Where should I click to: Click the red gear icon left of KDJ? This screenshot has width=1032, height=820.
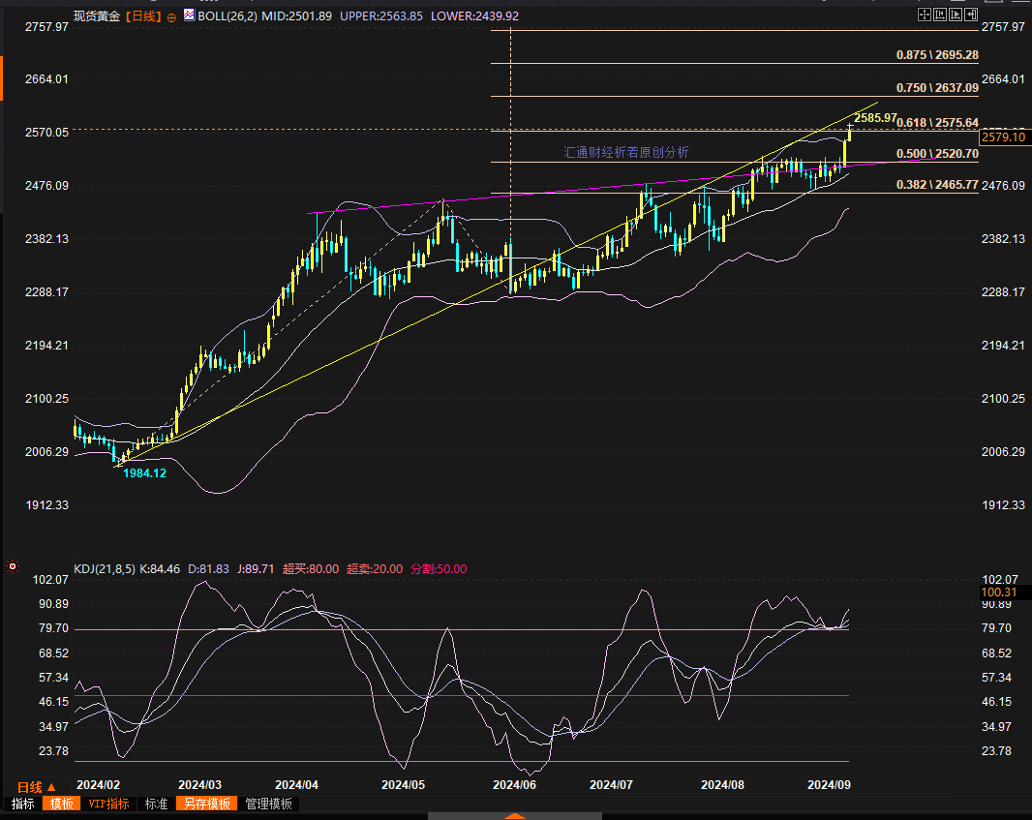click(13, 566)
